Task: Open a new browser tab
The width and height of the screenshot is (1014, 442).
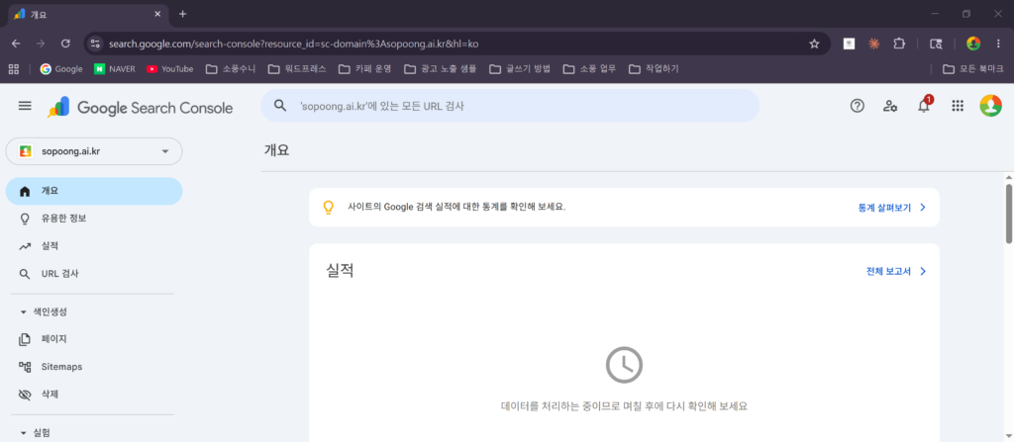Action: [x=182, y=14]
